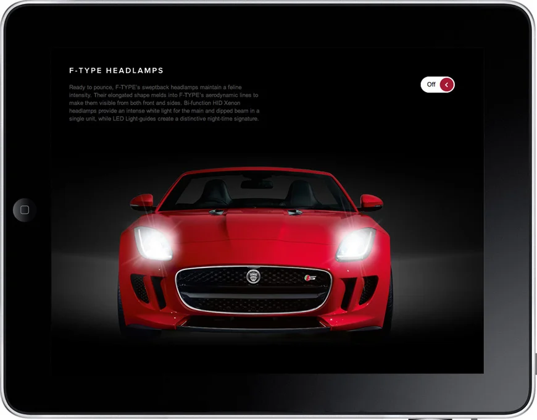Tap the Jaguar emblem on the grille
Screen dimensions: 537x420
pyautogui.click(x=254, y=276)
